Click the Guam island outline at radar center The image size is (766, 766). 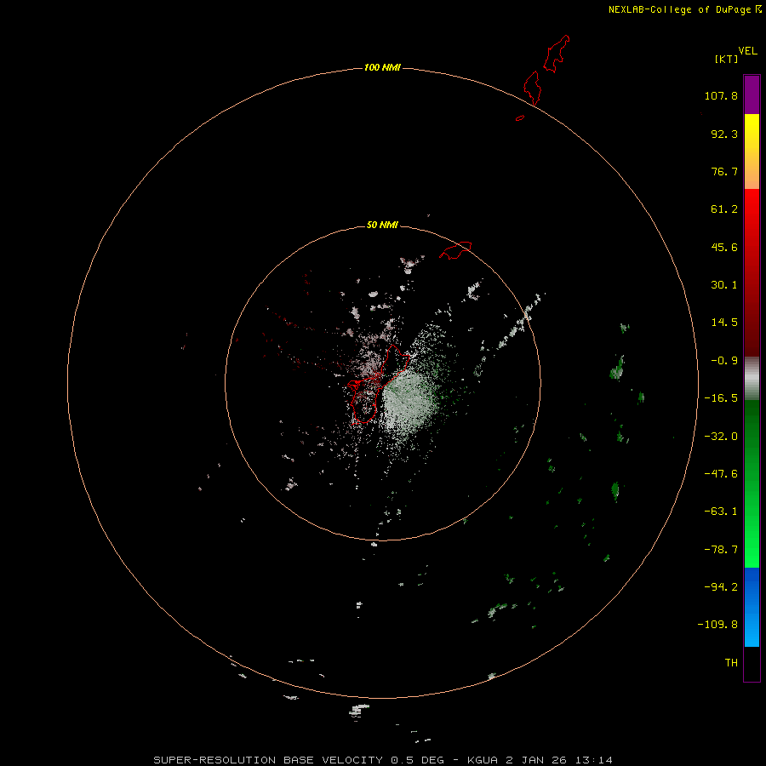377,384
